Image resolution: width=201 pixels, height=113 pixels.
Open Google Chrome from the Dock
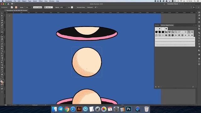click(x=67, y=109)
